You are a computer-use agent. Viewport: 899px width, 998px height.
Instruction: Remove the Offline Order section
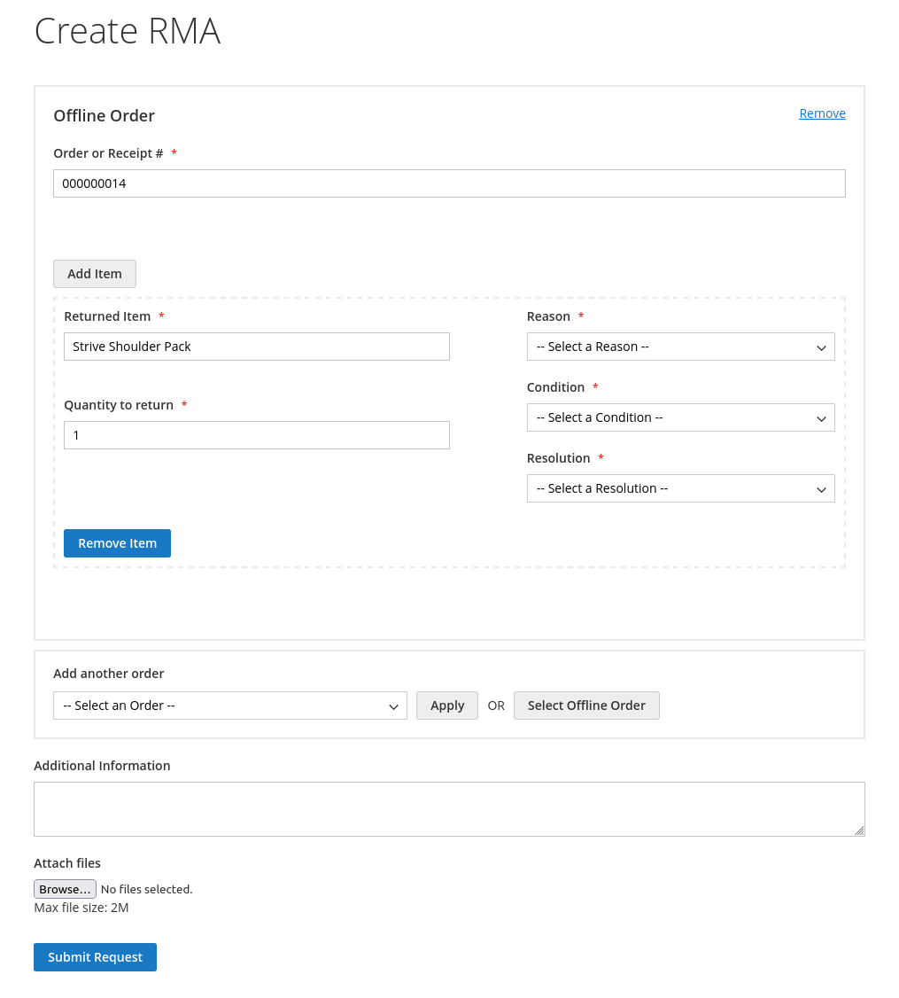pyautogui.click(x=822, y=113)
